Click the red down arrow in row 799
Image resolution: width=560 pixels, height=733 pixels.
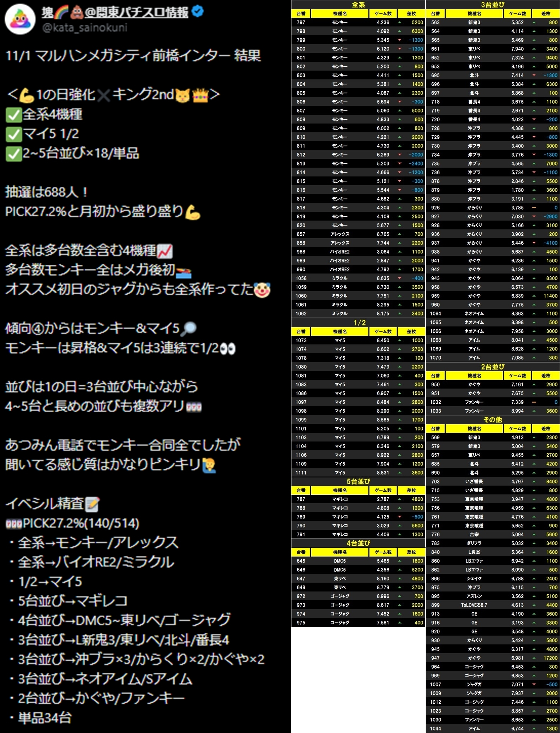(399, 40)
